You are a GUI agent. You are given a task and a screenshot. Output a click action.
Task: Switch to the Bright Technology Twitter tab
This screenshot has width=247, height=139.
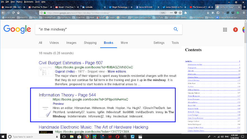pyautogui.click(x=121, y=7)
